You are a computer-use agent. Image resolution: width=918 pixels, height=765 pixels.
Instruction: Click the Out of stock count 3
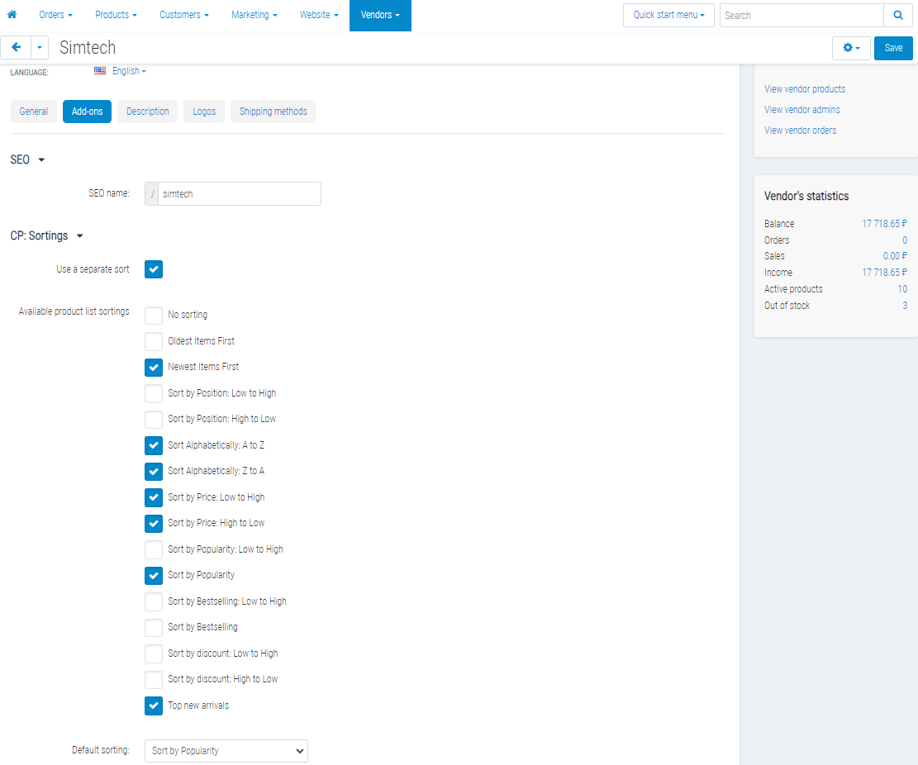[905, 305]
